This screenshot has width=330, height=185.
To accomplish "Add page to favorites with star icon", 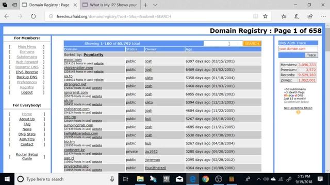I will click(x=265, y=16).
